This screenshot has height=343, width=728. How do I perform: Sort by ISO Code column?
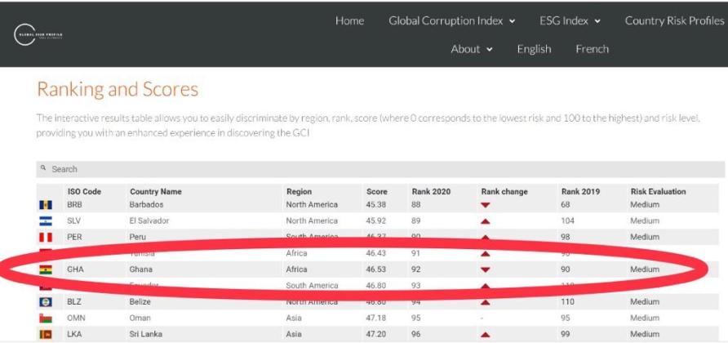pyautogui.click(x=84, y=191)
